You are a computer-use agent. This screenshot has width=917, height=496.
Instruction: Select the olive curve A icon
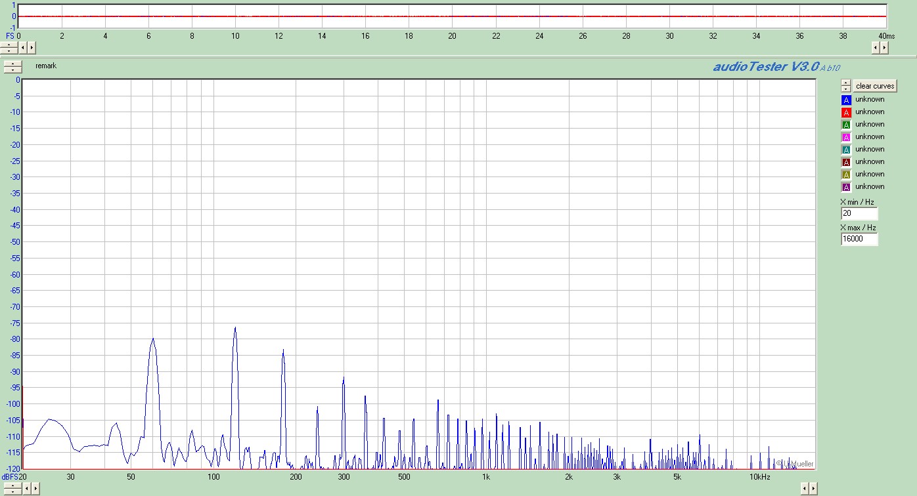pyautogui.click(x=846, y=175)
